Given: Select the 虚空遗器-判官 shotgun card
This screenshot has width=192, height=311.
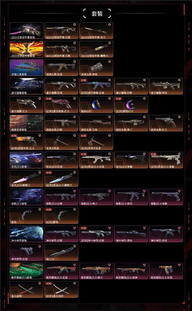Looking at the screenshot, I should point(166,86).
